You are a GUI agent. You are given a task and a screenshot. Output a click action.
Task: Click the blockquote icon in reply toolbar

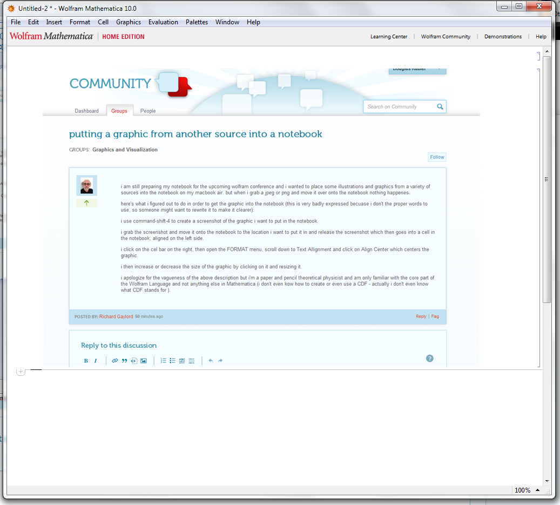pos(124,361)
